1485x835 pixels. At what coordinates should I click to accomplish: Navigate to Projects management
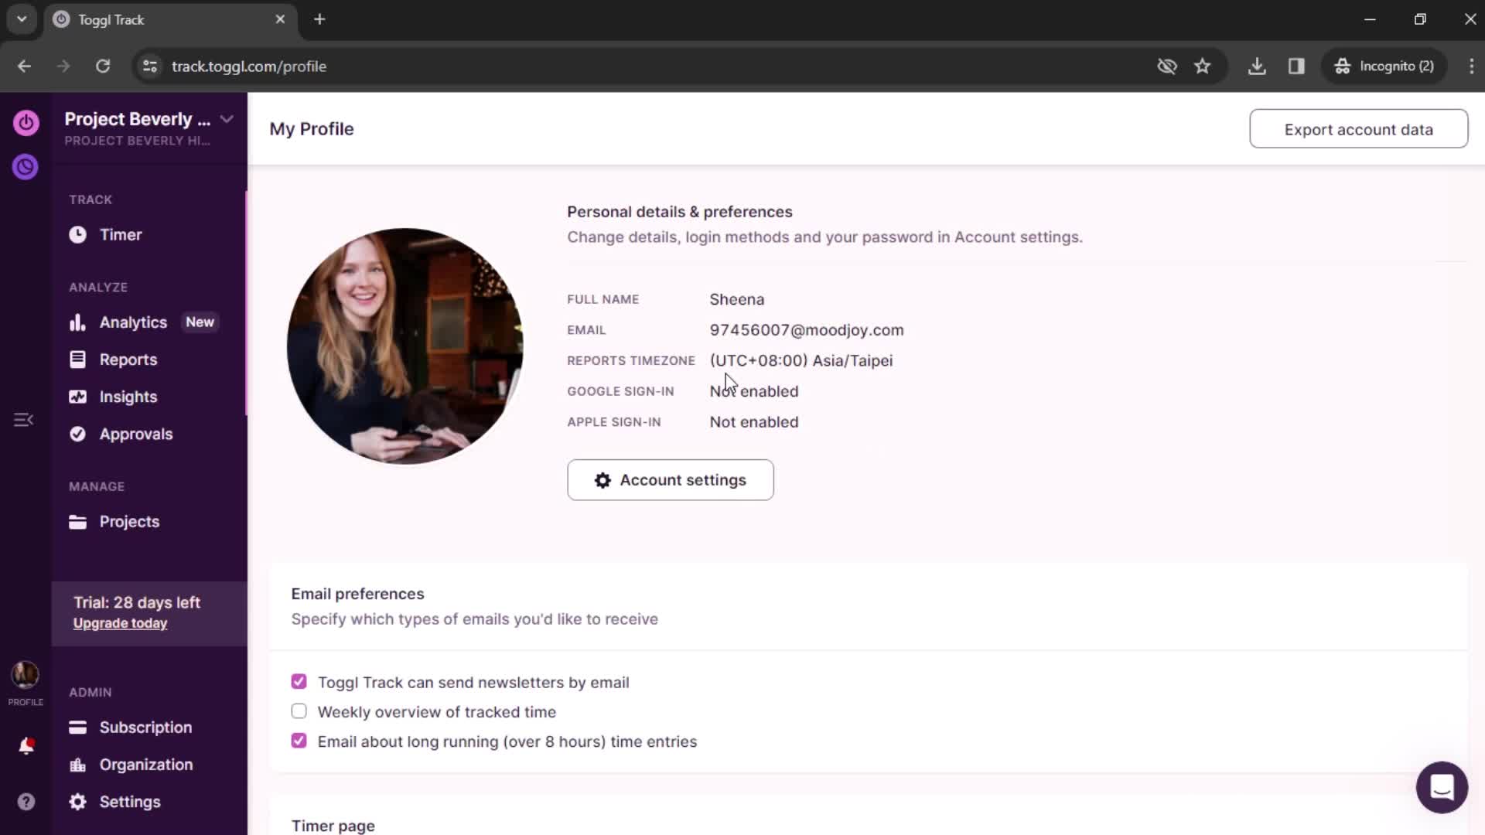(129, 521)
